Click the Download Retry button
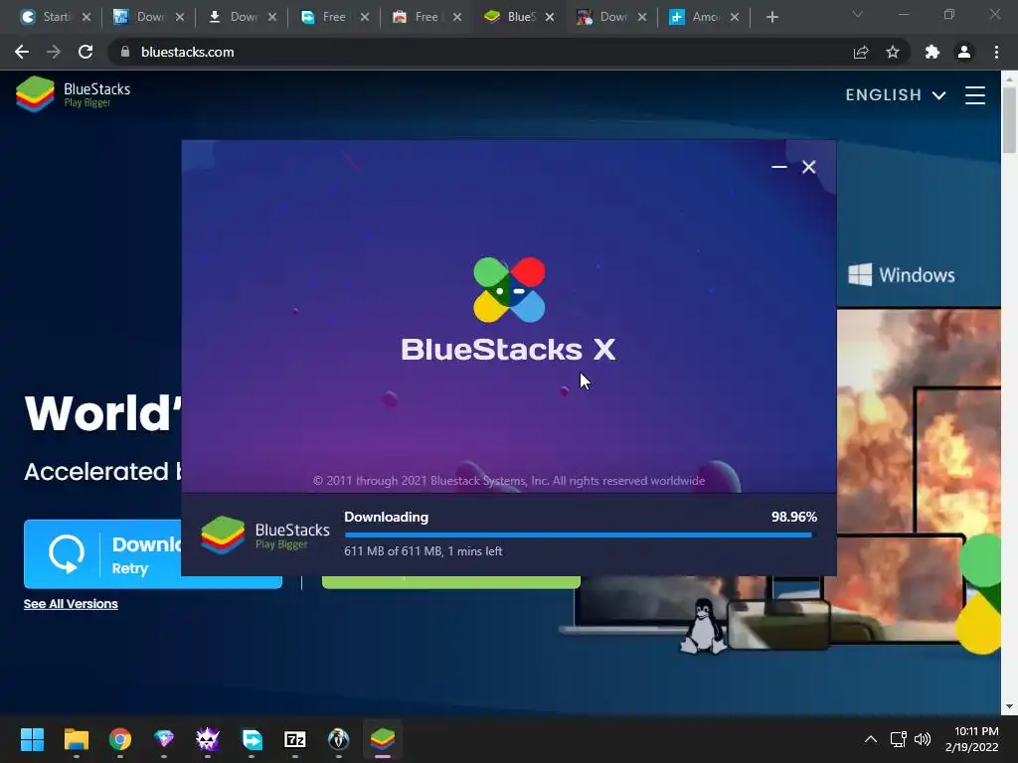This screenshot has width=1018, height=763. (102, 554)
